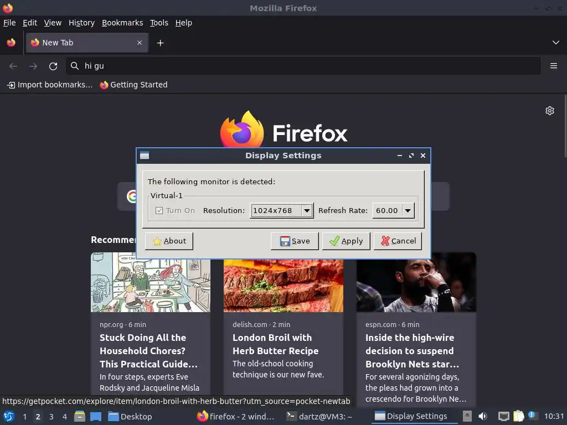Screen dimensions: 567x425
Task: Maximize the Display Settings dialog
Action: click(x=411, y=156)
